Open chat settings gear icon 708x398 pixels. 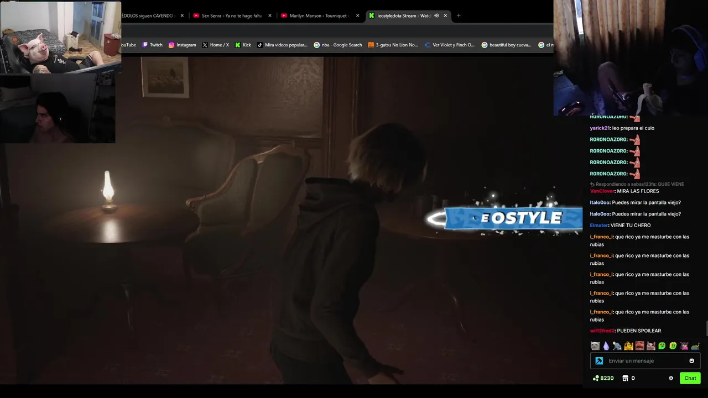[671, 378]
